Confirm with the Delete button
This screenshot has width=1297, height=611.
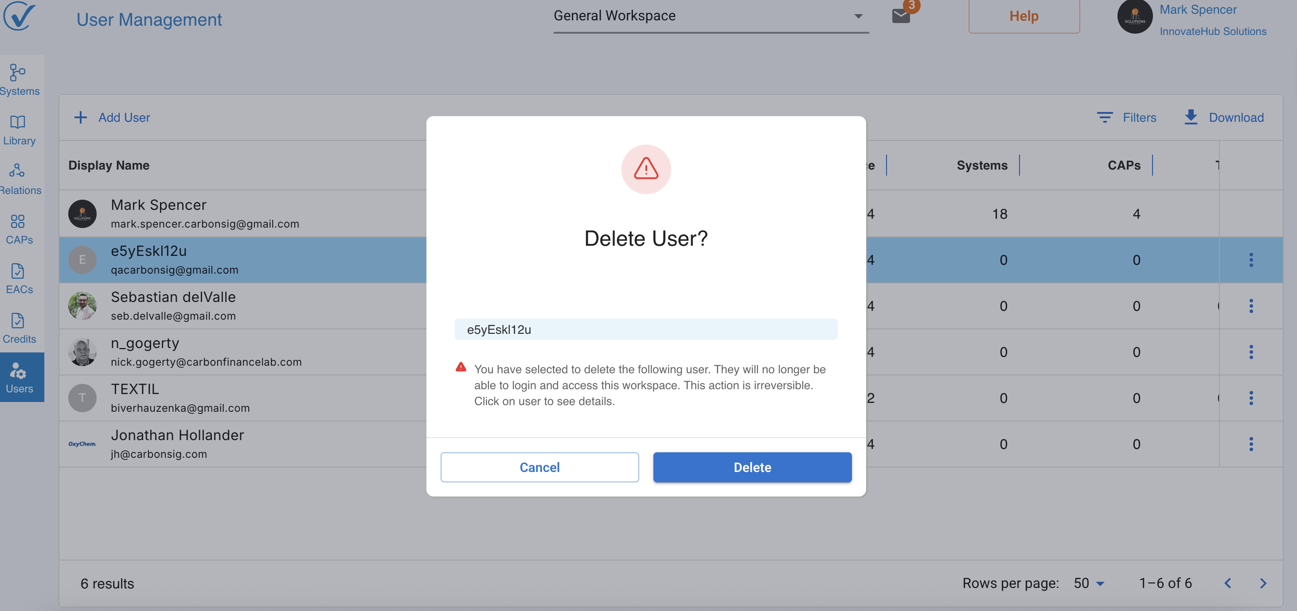tap(752, 467)
